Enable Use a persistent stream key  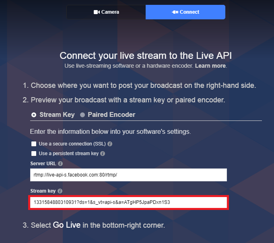coord(34,154)
